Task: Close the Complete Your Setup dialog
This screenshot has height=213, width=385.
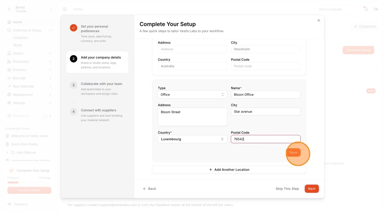Action: pos(318,20)
